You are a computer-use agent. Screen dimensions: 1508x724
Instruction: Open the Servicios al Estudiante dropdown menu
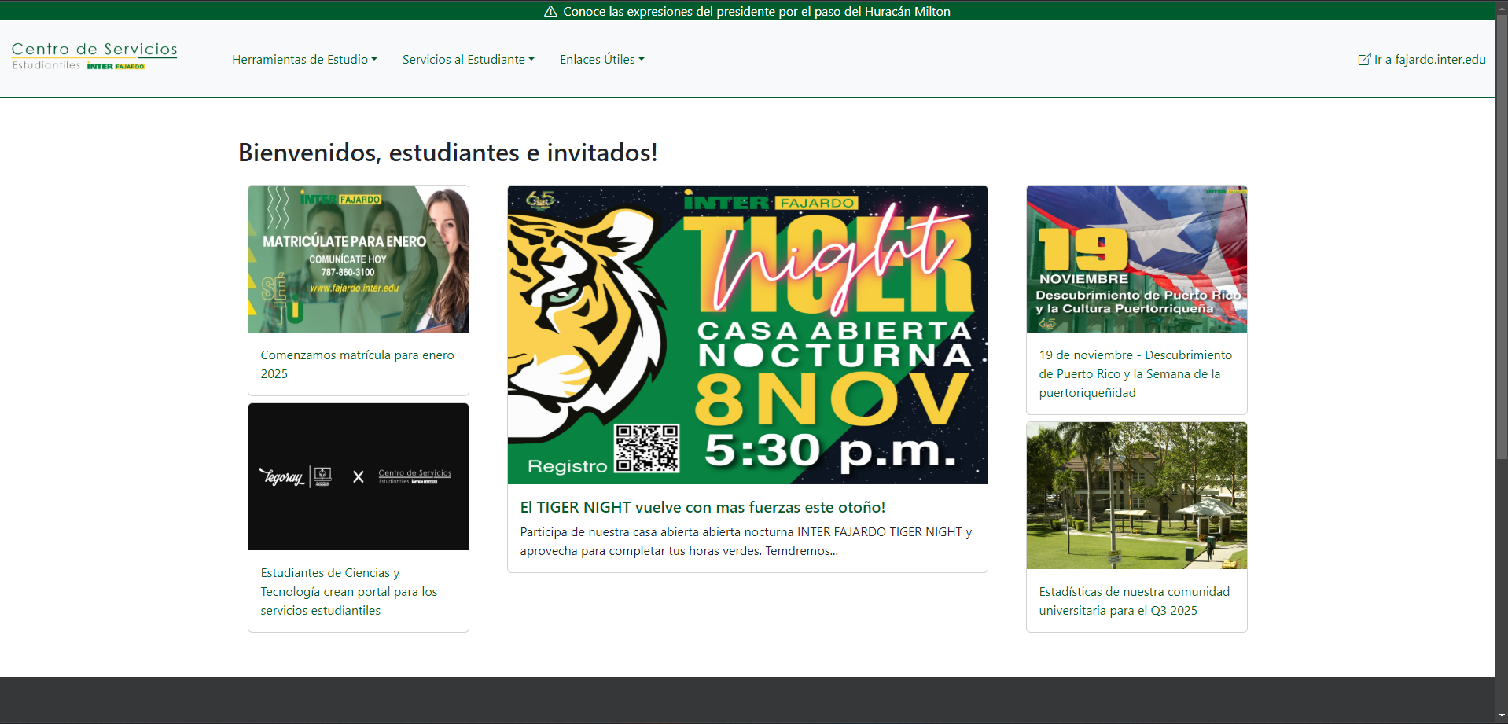[x=468, y=60]
